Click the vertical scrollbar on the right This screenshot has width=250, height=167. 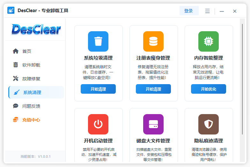[242, 79]
